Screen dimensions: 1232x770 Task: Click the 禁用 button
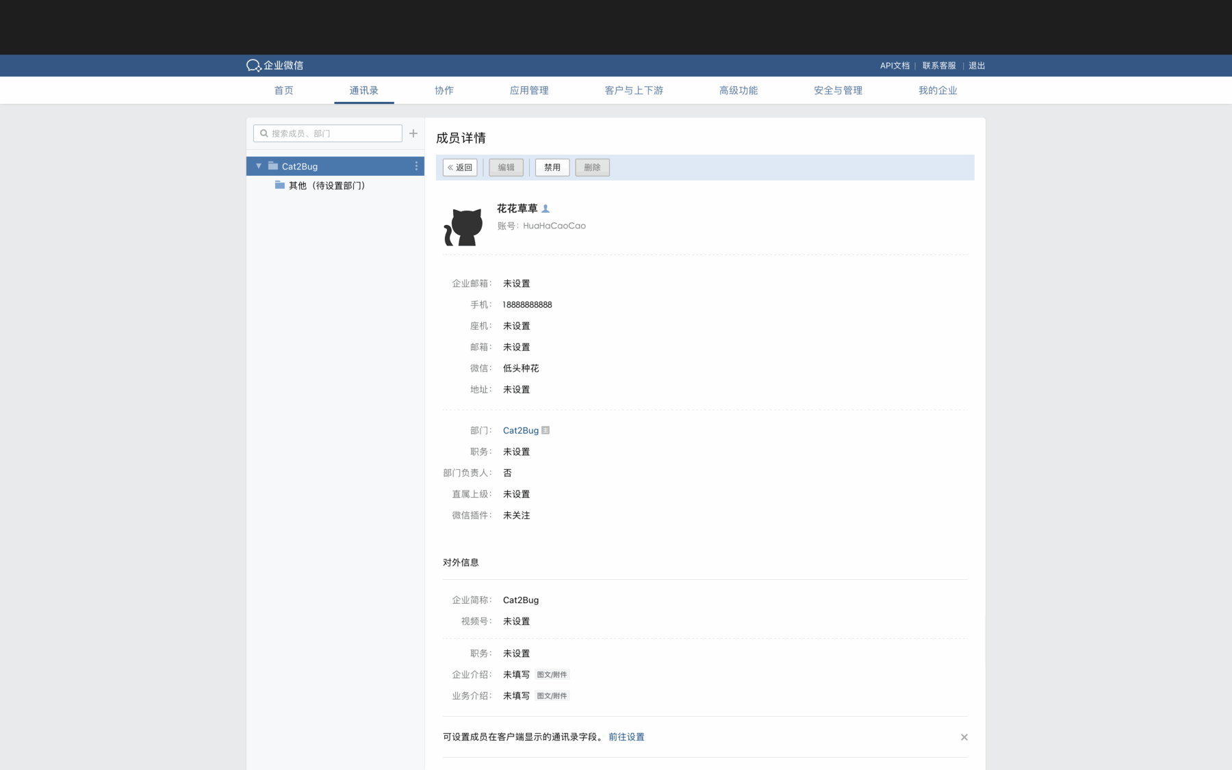552,168
